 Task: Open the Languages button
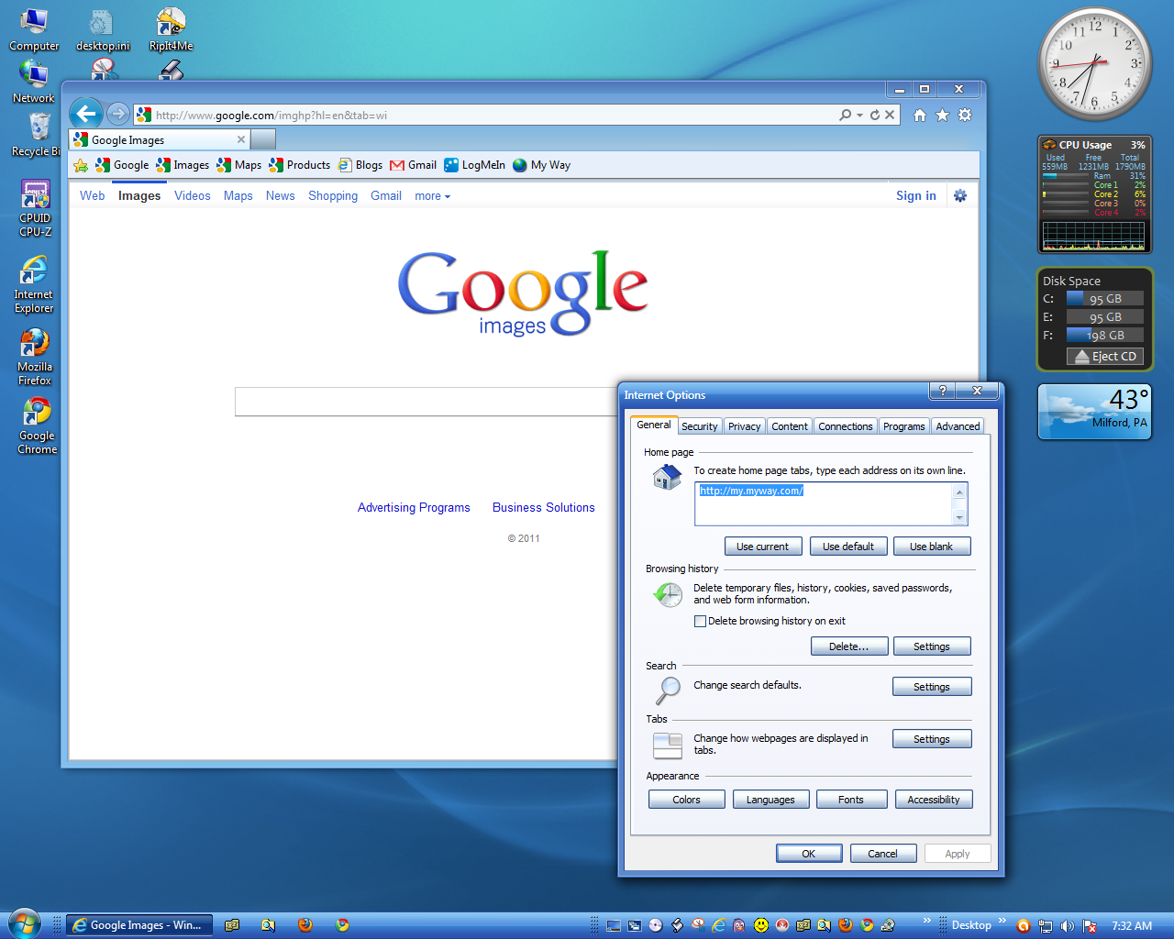pos(771,800)
